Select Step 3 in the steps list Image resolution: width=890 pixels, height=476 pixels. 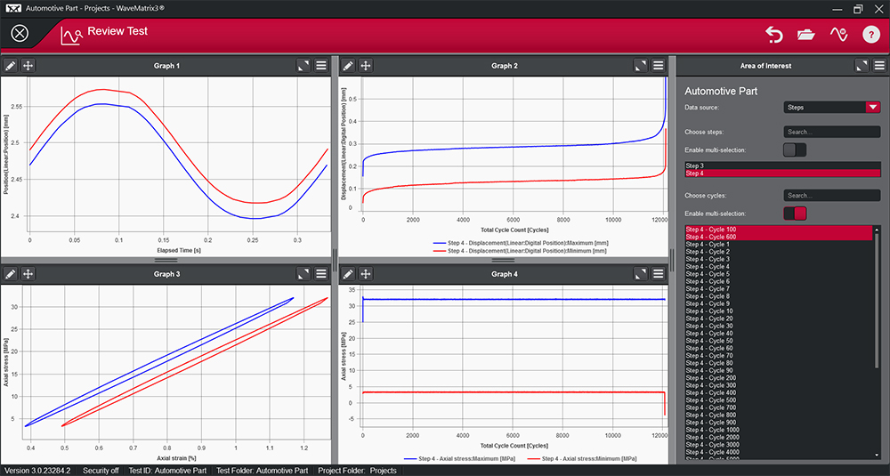tap(782, 165)
